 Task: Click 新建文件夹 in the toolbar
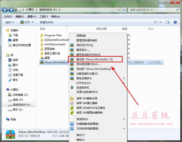(x=47, y=22)
